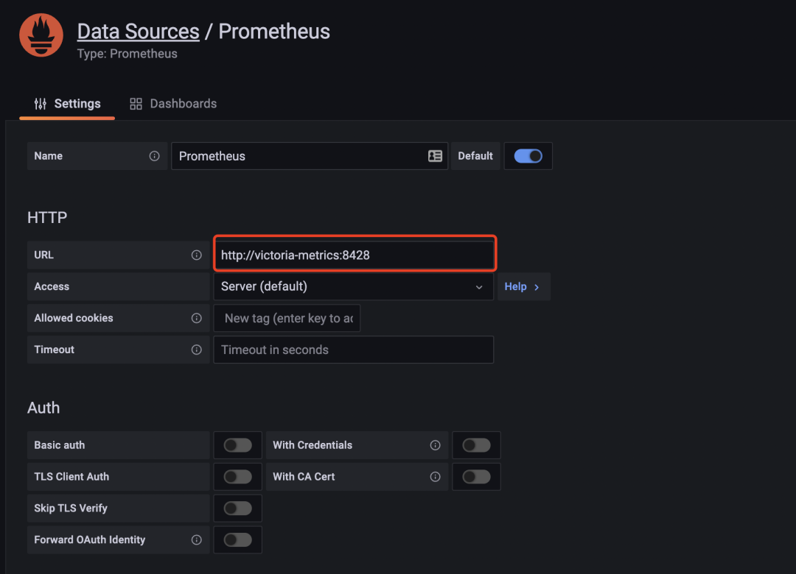Image resolution: width=796 pixels, height=574 pixels.
Task: Click the Forward OAuth Identity info icon
Action: click(x=196, y=540)
